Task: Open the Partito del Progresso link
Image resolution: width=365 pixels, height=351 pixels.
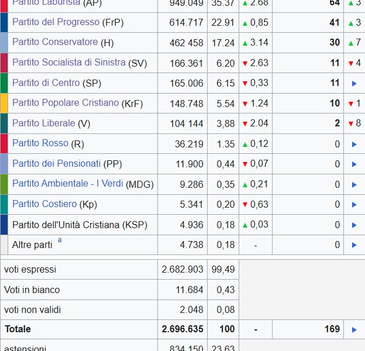Action: (x=56, y=22)
